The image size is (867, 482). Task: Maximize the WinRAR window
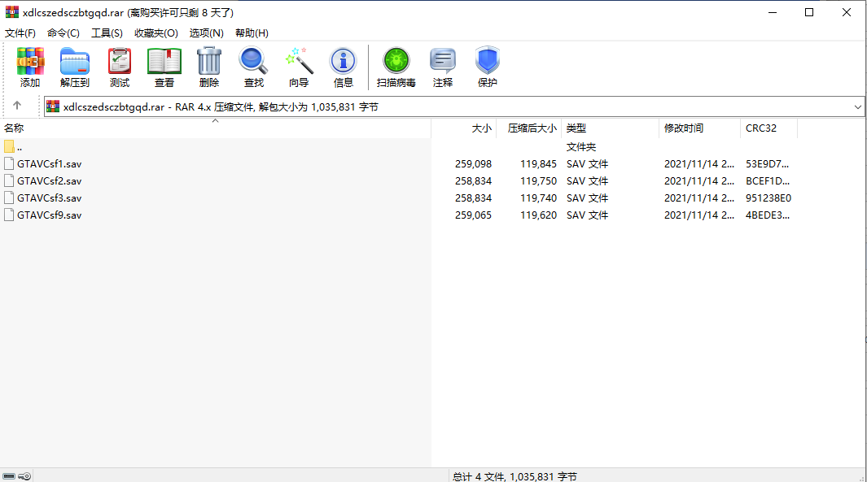point(809,12)
